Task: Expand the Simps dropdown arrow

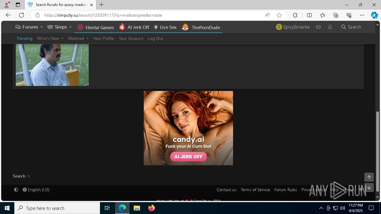Action: 70,27
